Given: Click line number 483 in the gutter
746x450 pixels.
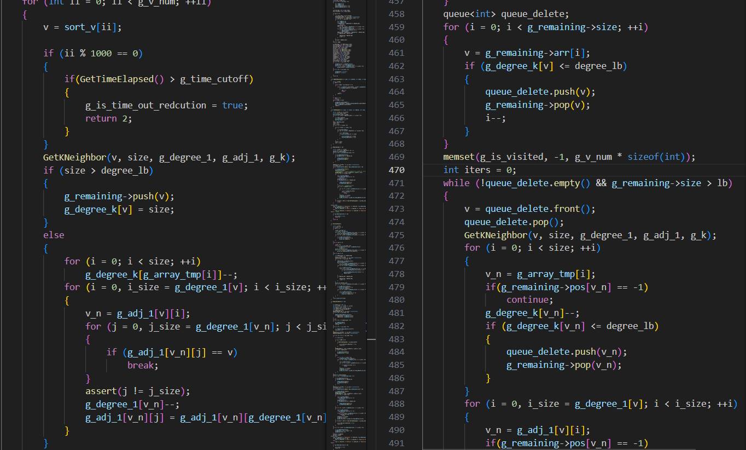Looking at the screenshot, I should (396, 339).
